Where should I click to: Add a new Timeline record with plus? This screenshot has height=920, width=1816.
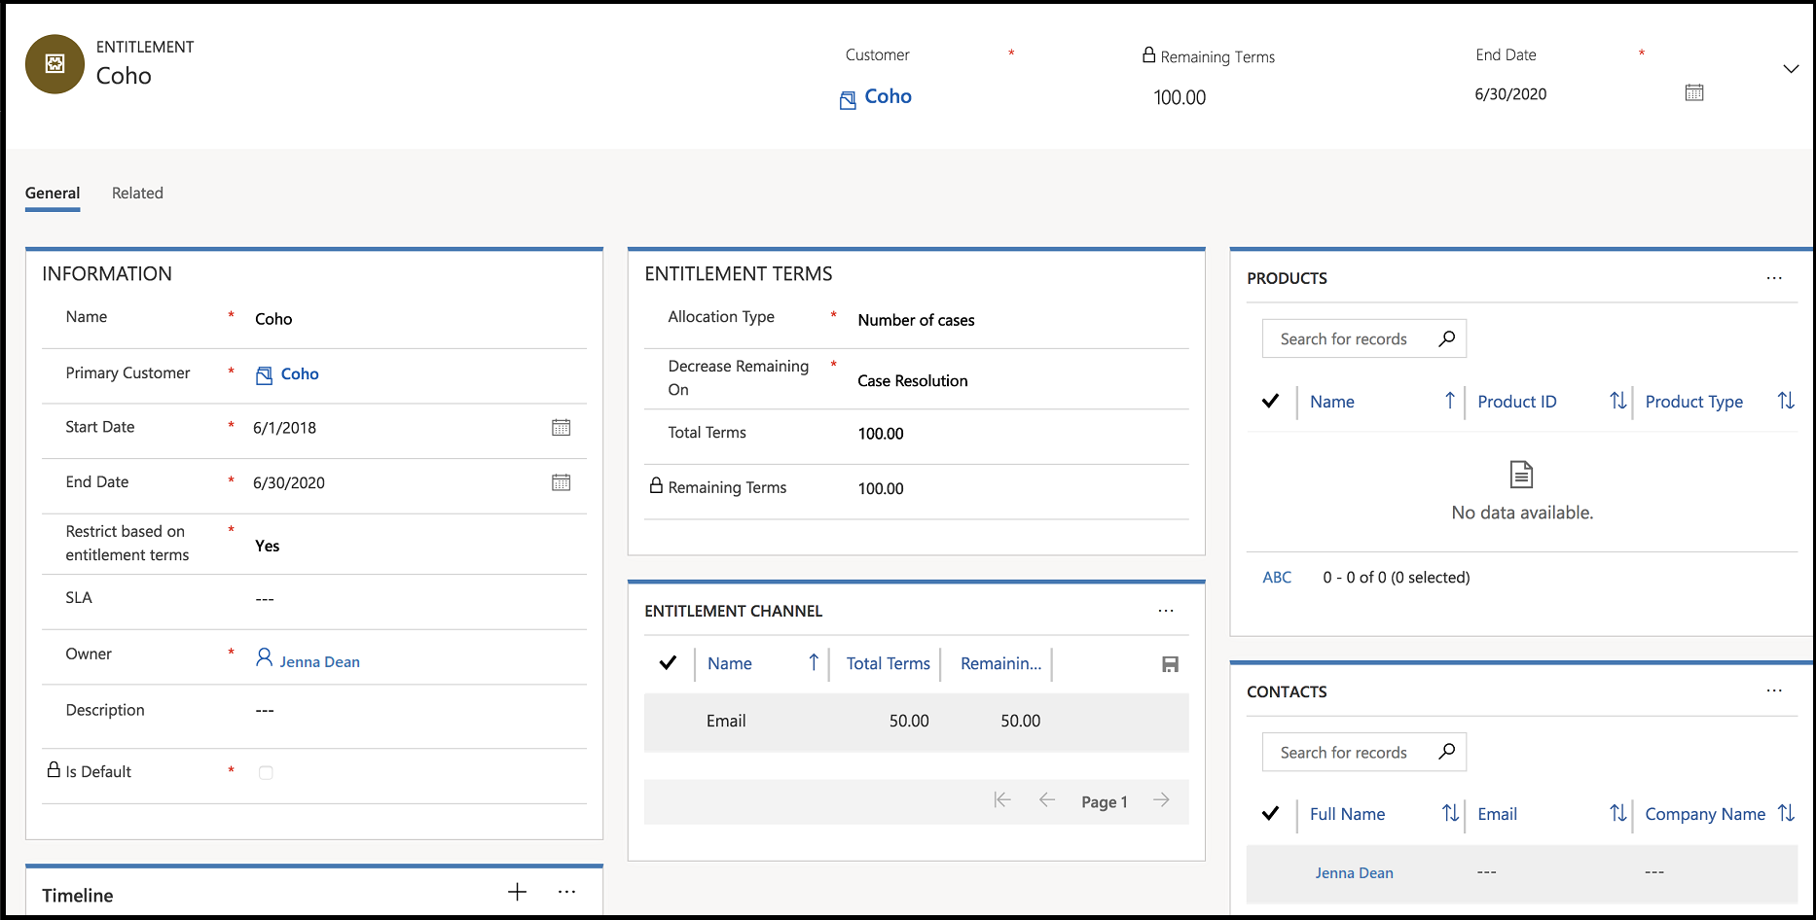tap(518, 892)
